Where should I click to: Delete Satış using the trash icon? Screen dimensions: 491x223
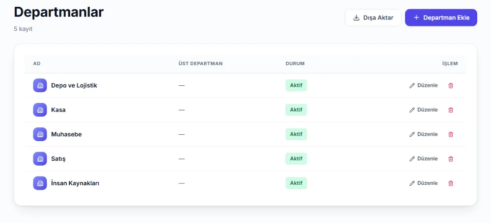[451, 159]
